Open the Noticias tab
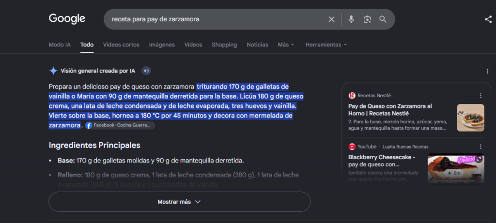This screenshot has height=223, width=496. (258, 45)
